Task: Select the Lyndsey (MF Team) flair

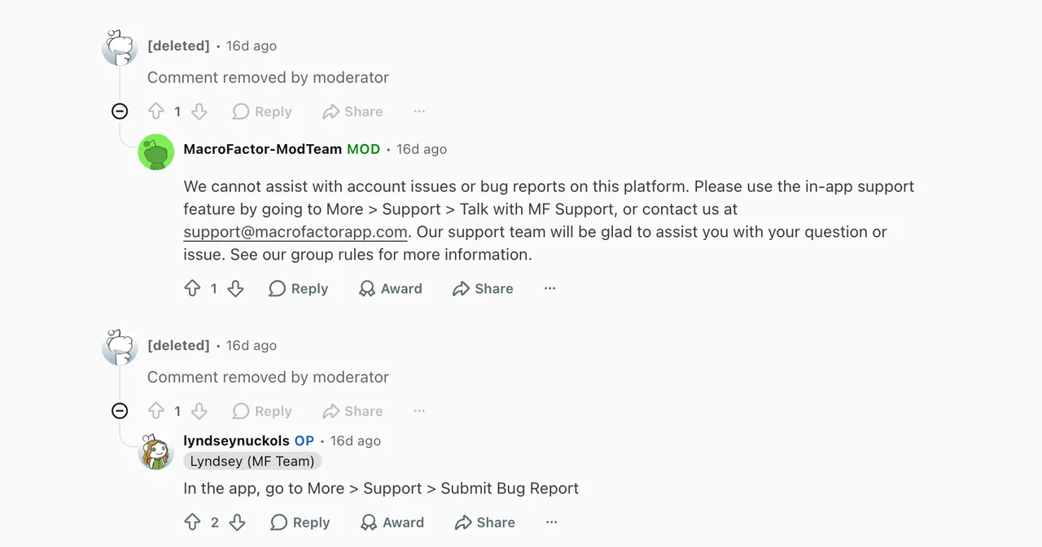Action: [252, 461]
